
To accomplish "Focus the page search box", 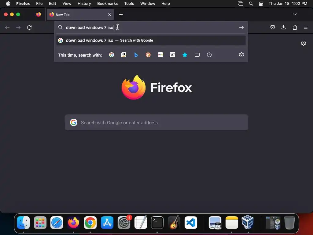I will [x=156, y=122].
